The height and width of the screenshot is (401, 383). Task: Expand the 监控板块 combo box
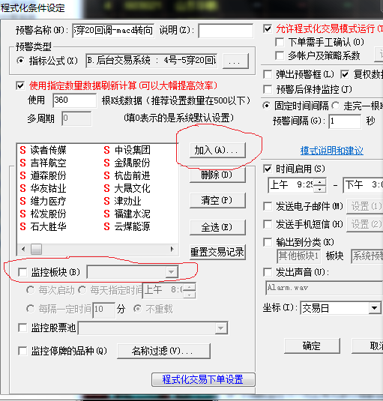coord(171,272)
